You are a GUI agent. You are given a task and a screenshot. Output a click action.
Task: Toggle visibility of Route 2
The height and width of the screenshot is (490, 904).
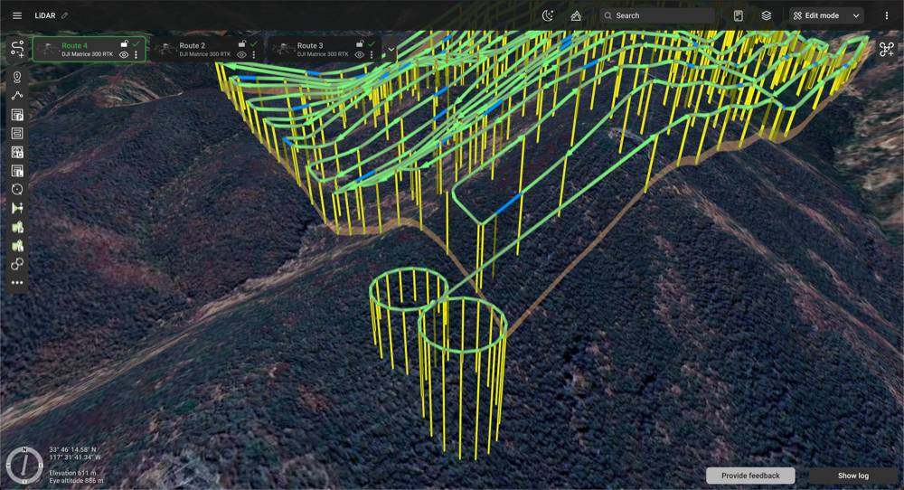click(241, 55)
